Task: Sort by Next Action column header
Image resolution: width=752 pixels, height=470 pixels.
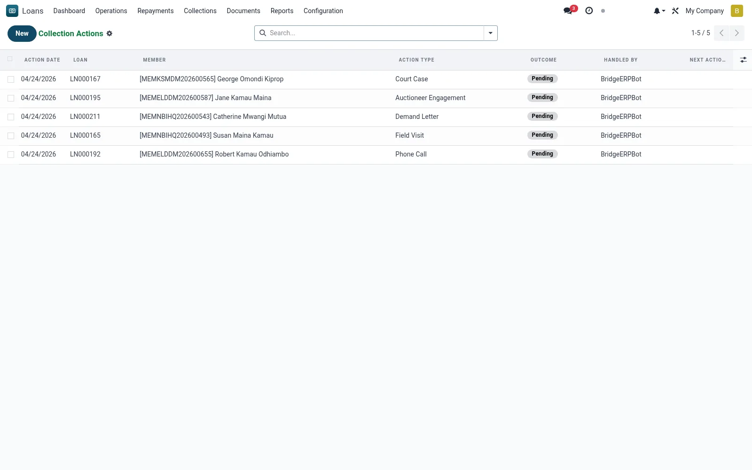Action: click(707, 60)
